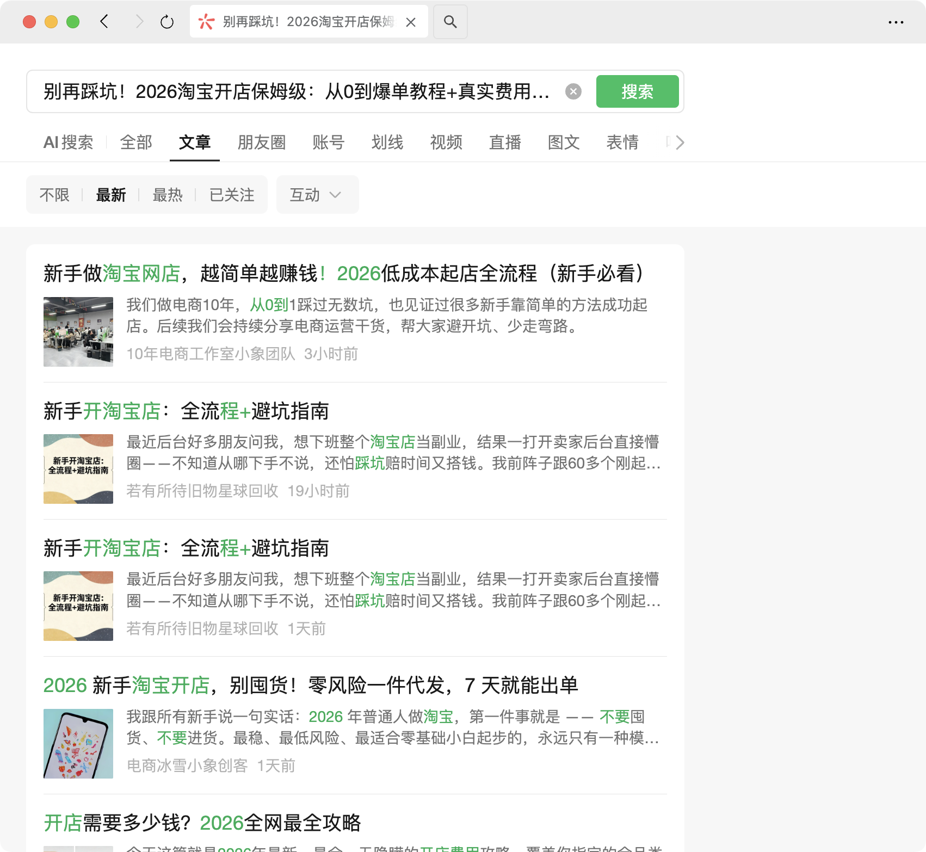
Task: Open the phone image thumbnail
Action: pos(78,744)
